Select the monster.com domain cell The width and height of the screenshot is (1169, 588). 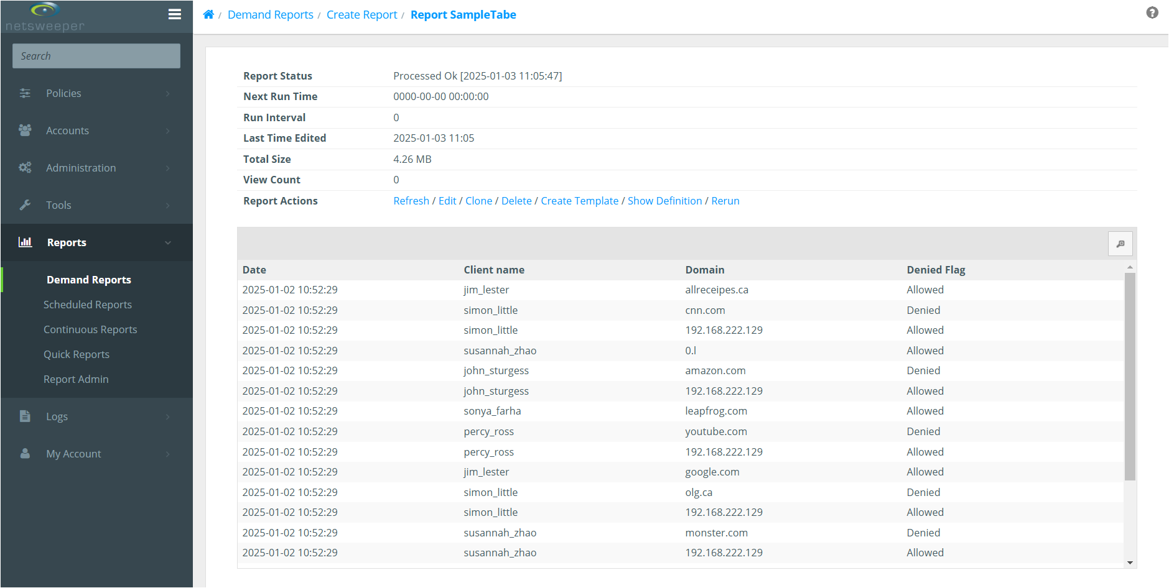(x=717, y=533)
